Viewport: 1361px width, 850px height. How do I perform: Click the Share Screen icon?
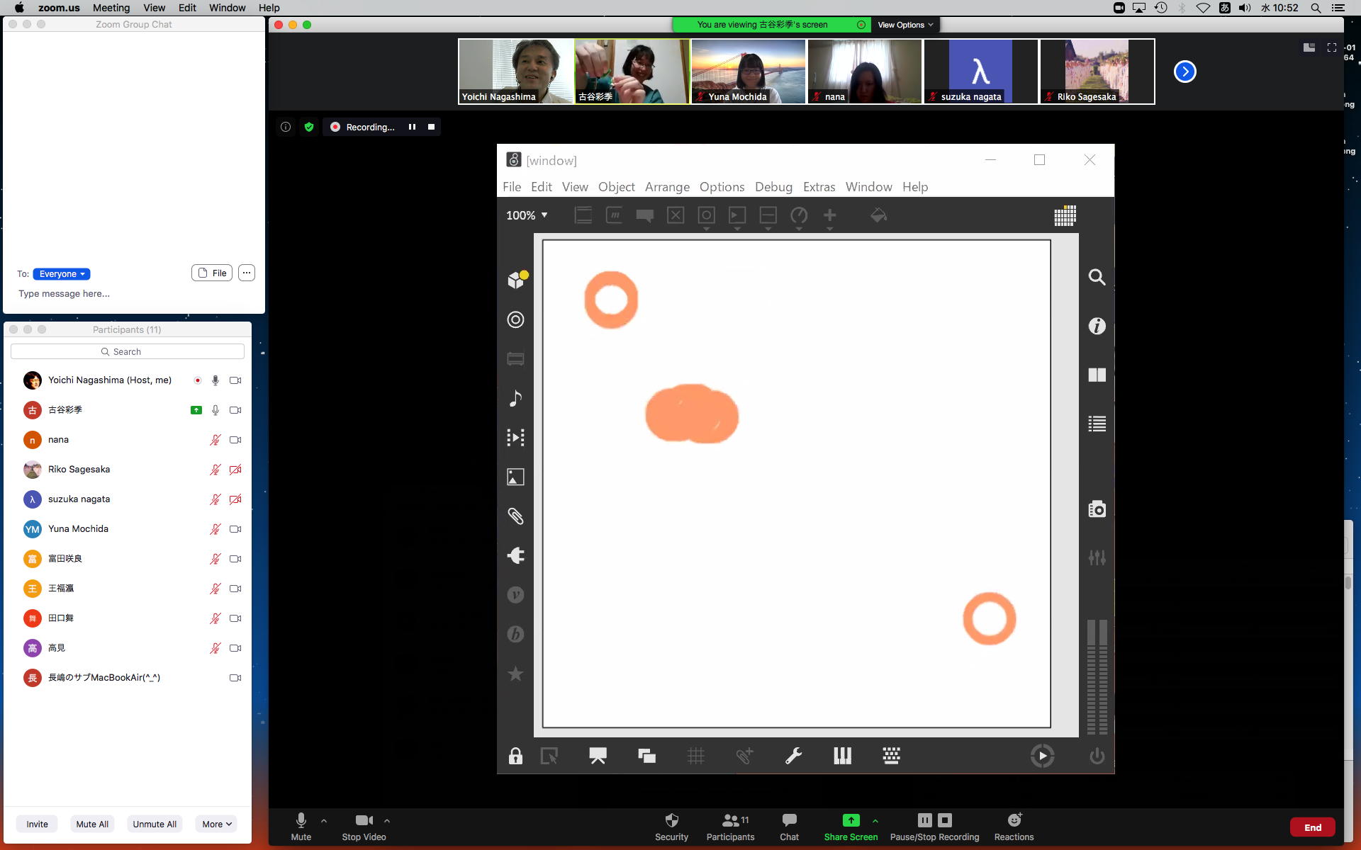(x=851, y=820)
